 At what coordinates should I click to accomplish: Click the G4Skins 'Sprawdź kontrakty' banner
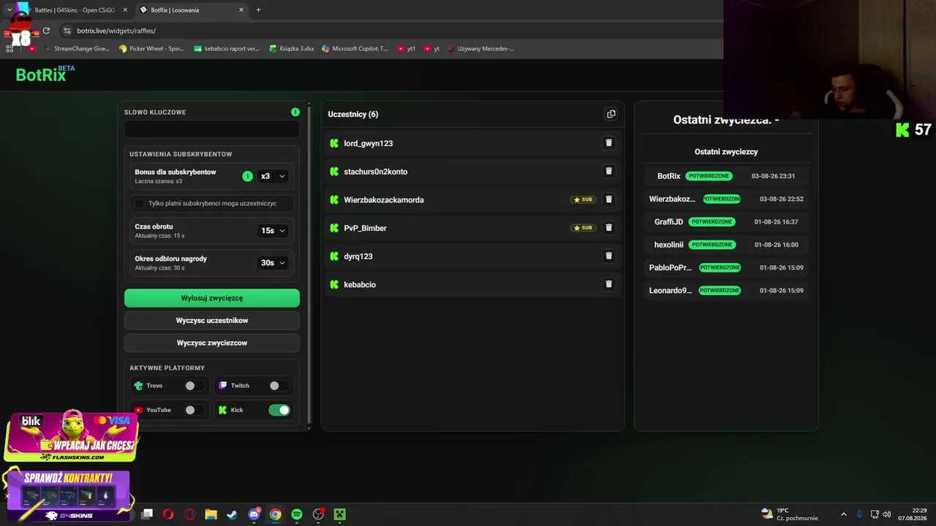[x=68, y=496]
